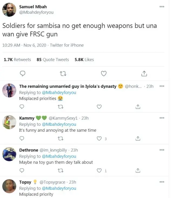The width and height of the screenshot is (173, 198).
Task: Share Kammy's reply
Action: pyautogui.click(x=138, y=138)
